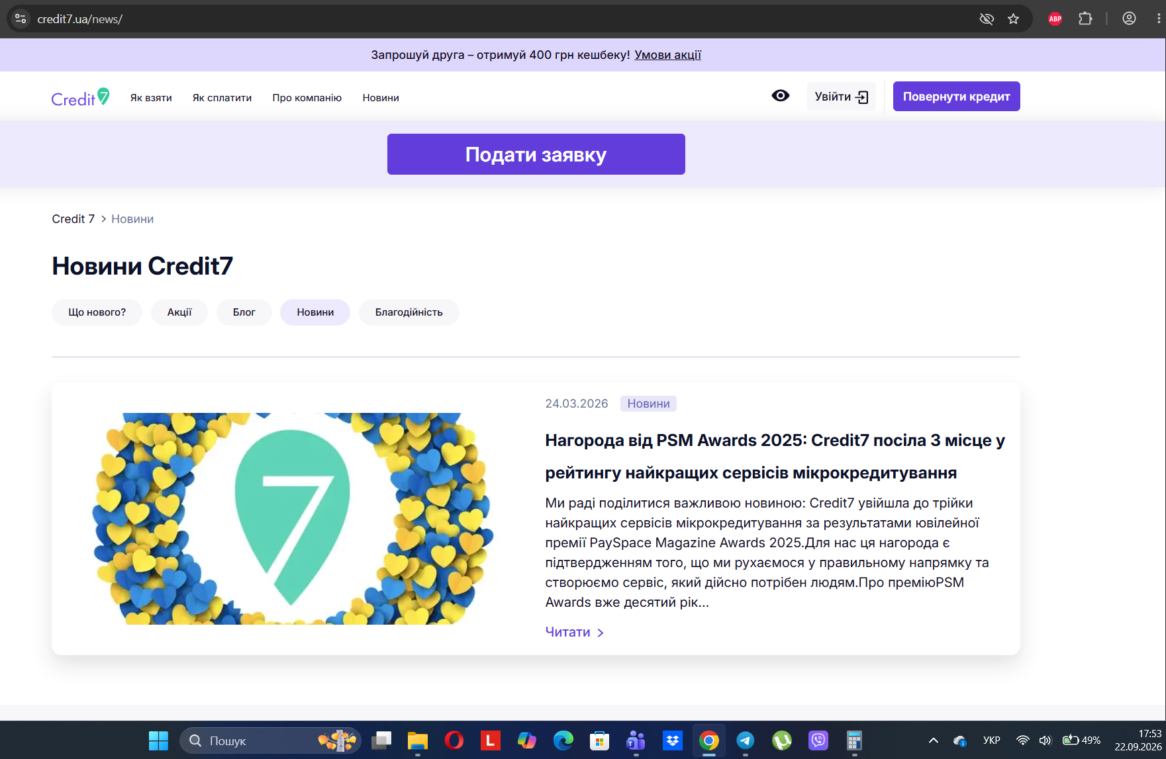View site information icon in address bar
1166x759 pixels.
pos(21,19)
